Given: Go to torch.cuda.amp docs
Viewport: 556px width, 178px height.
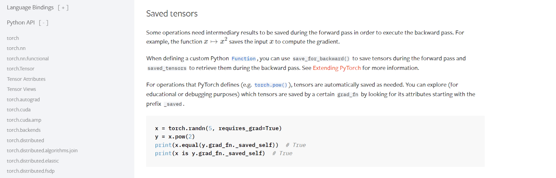Looking at the screenshot, I should (x=24, y=120).
